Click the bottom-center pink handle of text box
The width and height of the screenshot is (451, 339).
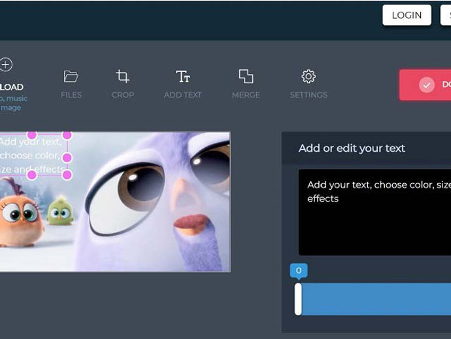(32, 175)
